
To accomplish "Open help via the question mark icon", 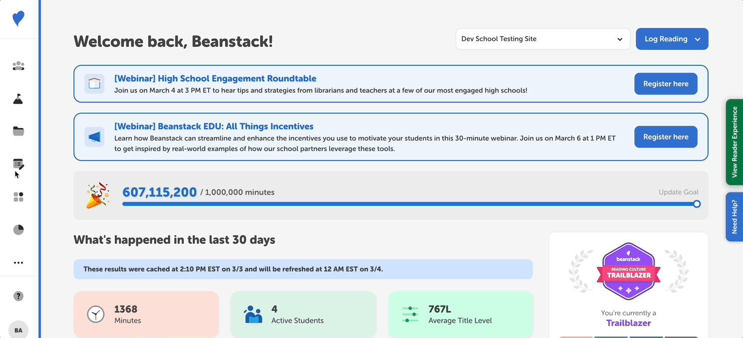I will point(18,296).
